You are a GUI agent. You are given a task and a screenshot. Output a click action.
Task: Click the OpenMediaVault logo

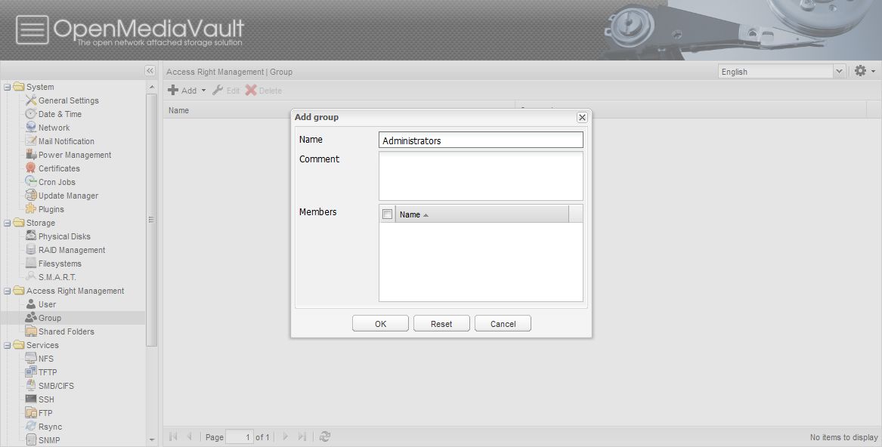click(130, 29)
